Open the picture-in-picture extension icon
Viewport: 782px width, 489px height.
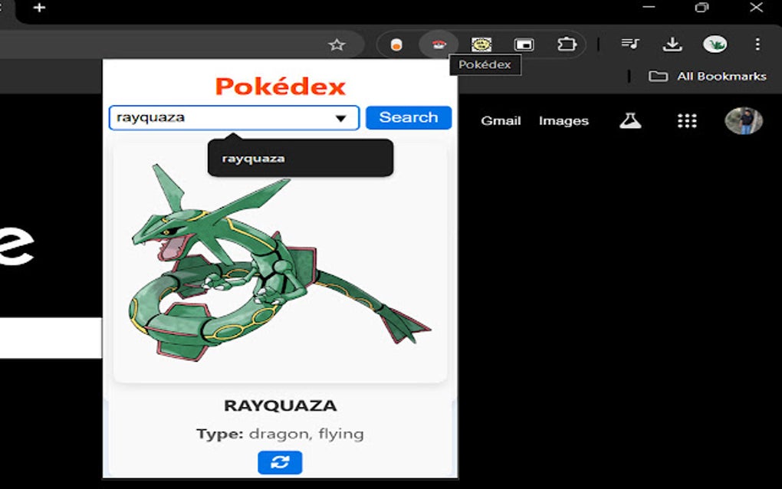click(524, 44)
